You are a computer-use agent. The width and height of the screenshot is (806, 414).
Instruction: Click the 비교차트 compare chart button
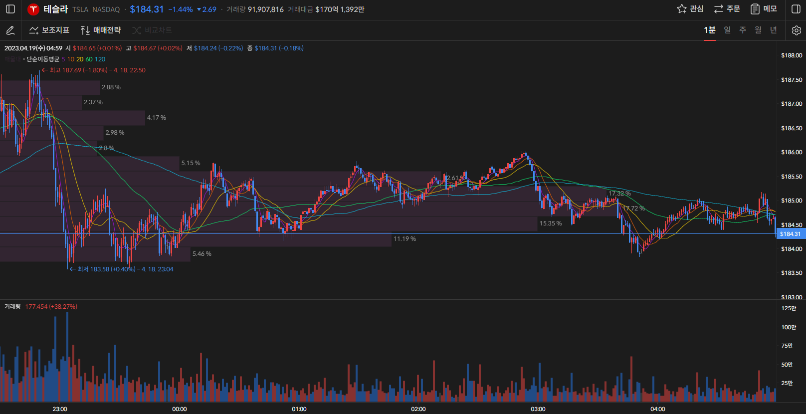click(152, 30)
